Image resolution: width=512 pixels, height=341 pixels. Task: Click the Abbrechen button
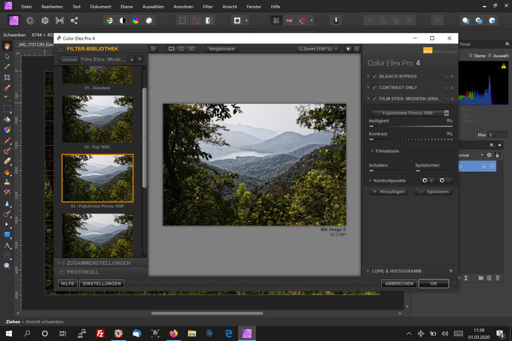(399, 283)
